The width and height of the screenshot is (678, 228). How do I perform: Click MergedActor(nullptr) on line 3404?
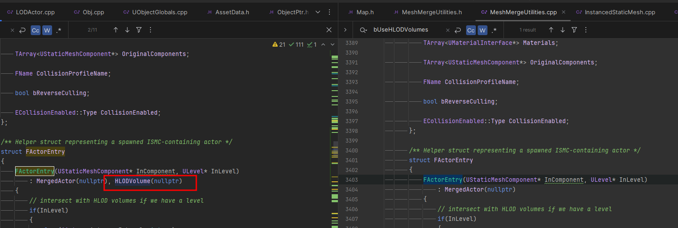480,189
